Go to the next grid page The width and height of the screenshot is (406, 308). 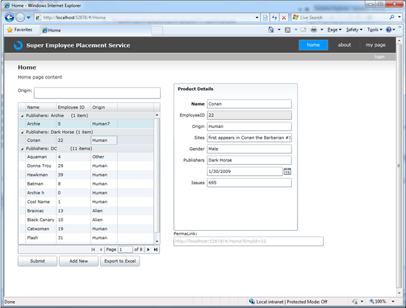(148, 249)
